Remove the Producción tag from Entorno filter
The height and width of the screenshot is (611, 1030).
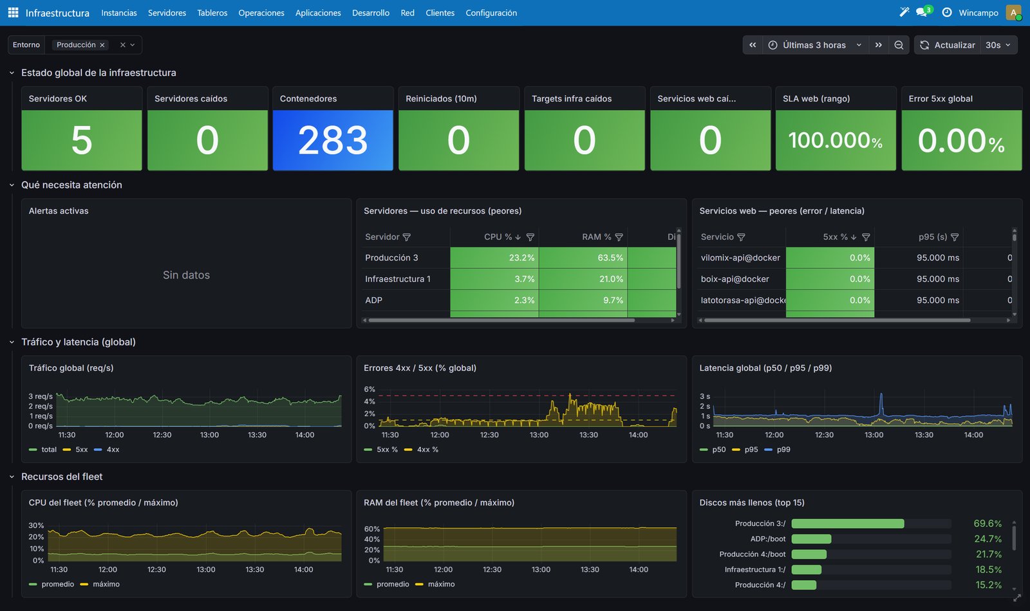[102, 45]
